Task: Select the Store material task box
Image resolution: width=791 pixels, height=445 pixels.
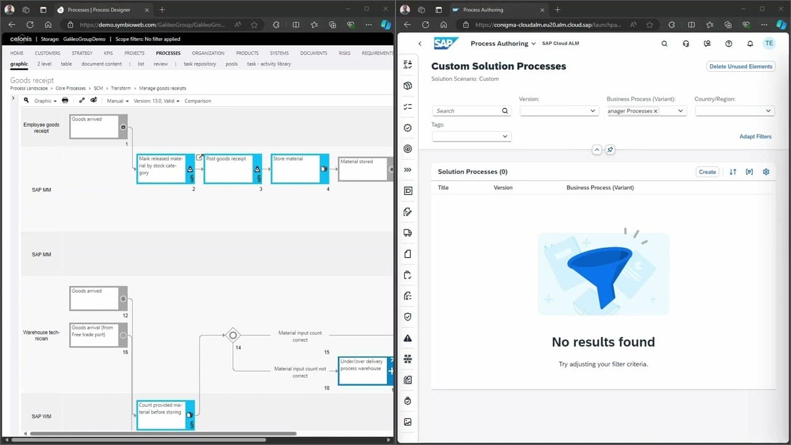Action: (300, 169)
